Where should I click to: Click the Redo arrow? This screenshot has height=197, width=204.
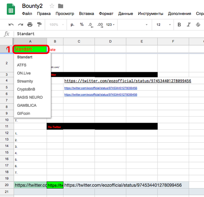coord(20,24)
